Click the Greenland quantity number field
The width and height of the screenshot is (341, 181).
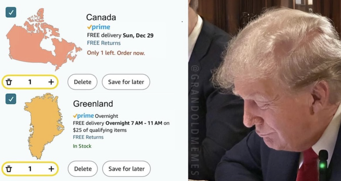click(x=30, y=169)
